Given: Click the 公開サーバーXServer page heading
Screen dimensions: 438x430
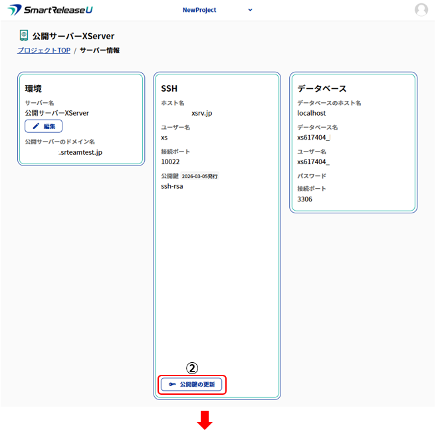Looking at the screenshot, I should (x=73, y=36).
